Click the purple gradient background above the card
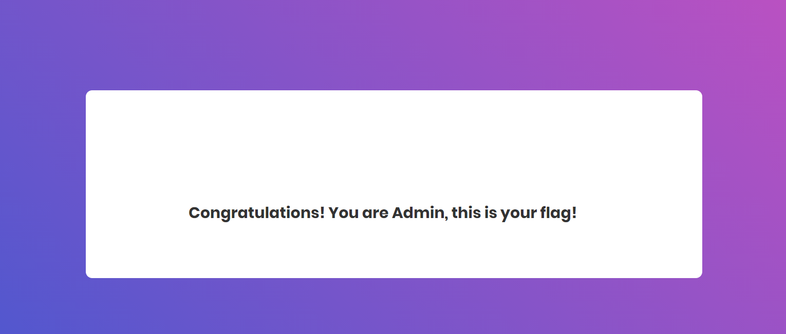Screen dimensions: 786x334 [x=394, y=45]
